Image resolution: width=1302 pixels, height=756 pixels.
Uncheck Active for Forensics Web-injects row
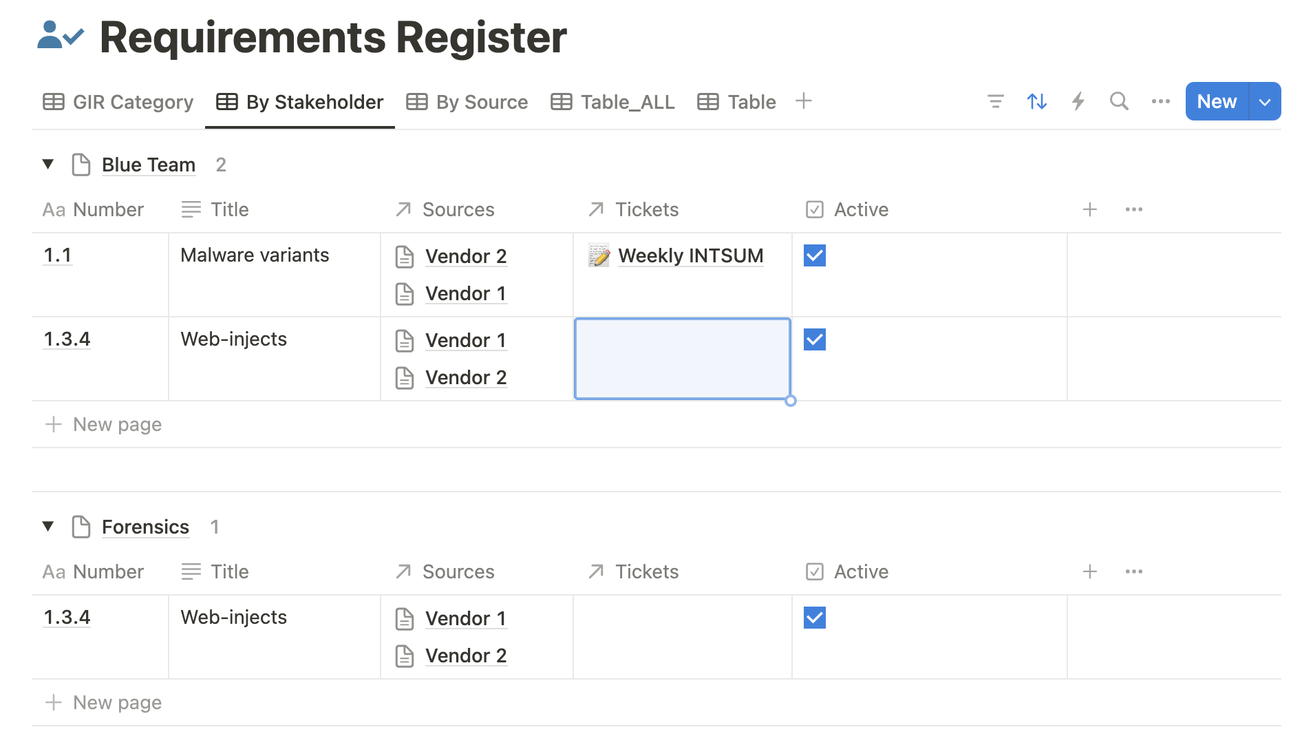[x=815, y=618]
